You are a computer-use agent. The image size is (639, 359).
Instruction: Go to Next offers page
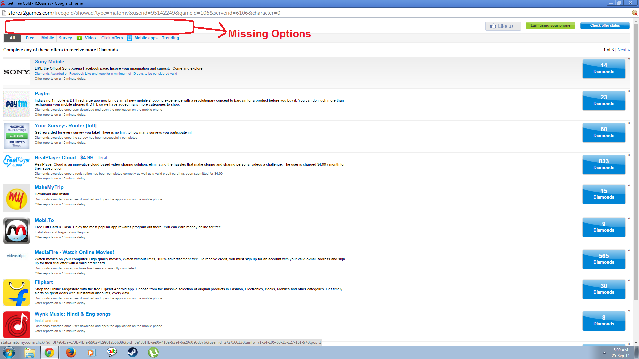pos(623,50)
